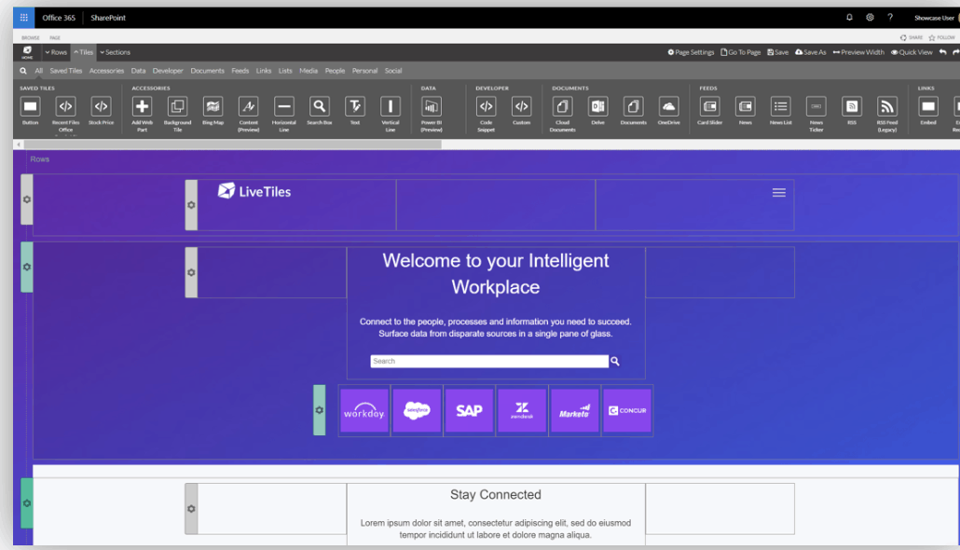Expand the Rows dropdown
The width and height of the screenshot is (960, 550).
[56, 52]
